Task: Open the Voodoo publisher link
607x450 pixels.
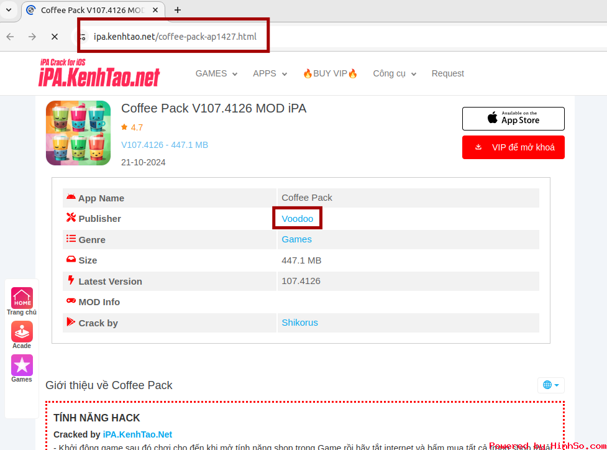Action: [298, 219]
